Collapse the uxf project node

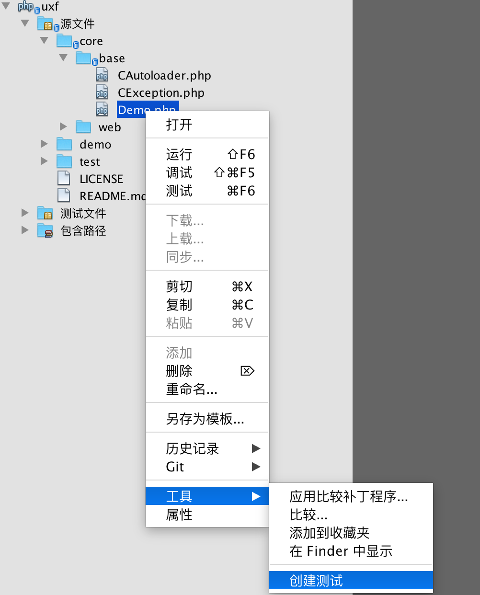click(6, 6)
